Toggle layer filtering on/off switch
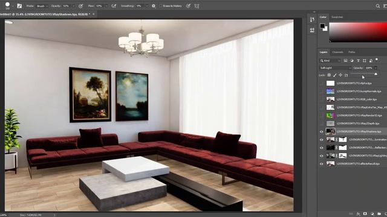 (376, 60)
